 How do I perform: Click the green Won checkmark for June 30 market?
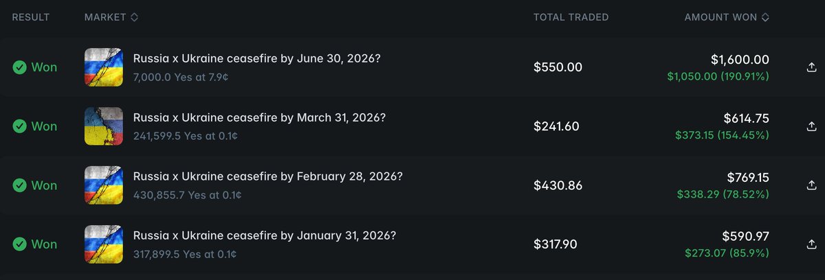tap(19, 67)
